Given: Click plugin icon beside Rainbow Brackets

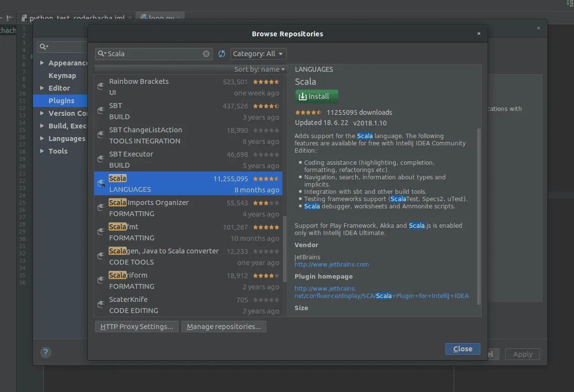Looking at the screenshot, I should click(x=101, y=86).
